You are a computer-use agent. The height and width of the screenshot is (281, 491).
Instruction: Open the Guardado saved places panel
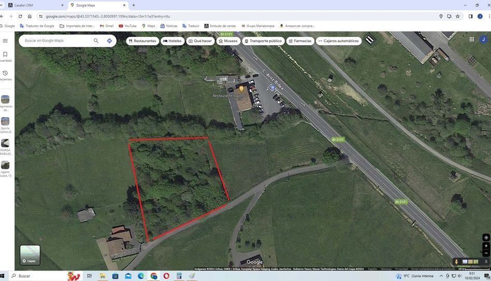tap(5, 56)
